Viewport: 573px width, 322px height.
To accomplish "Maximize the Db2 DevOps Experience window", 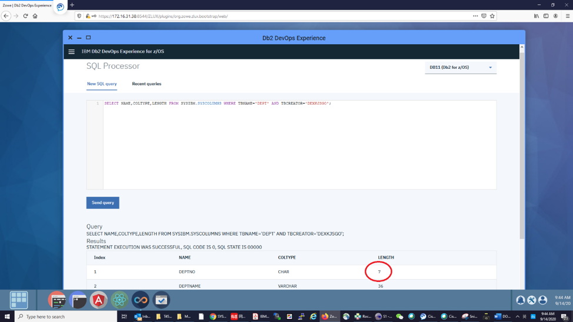I will 88,38.
